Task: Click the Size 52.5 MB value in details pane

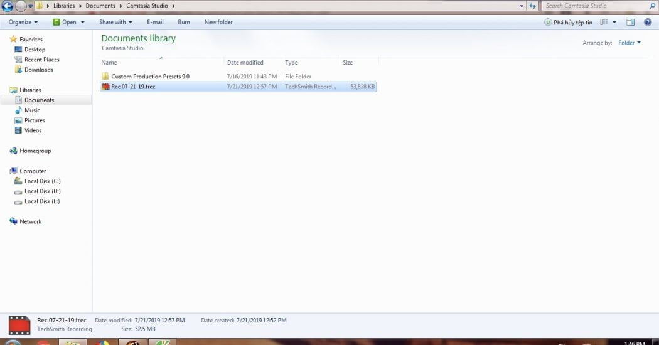Action: click(145, 329)
